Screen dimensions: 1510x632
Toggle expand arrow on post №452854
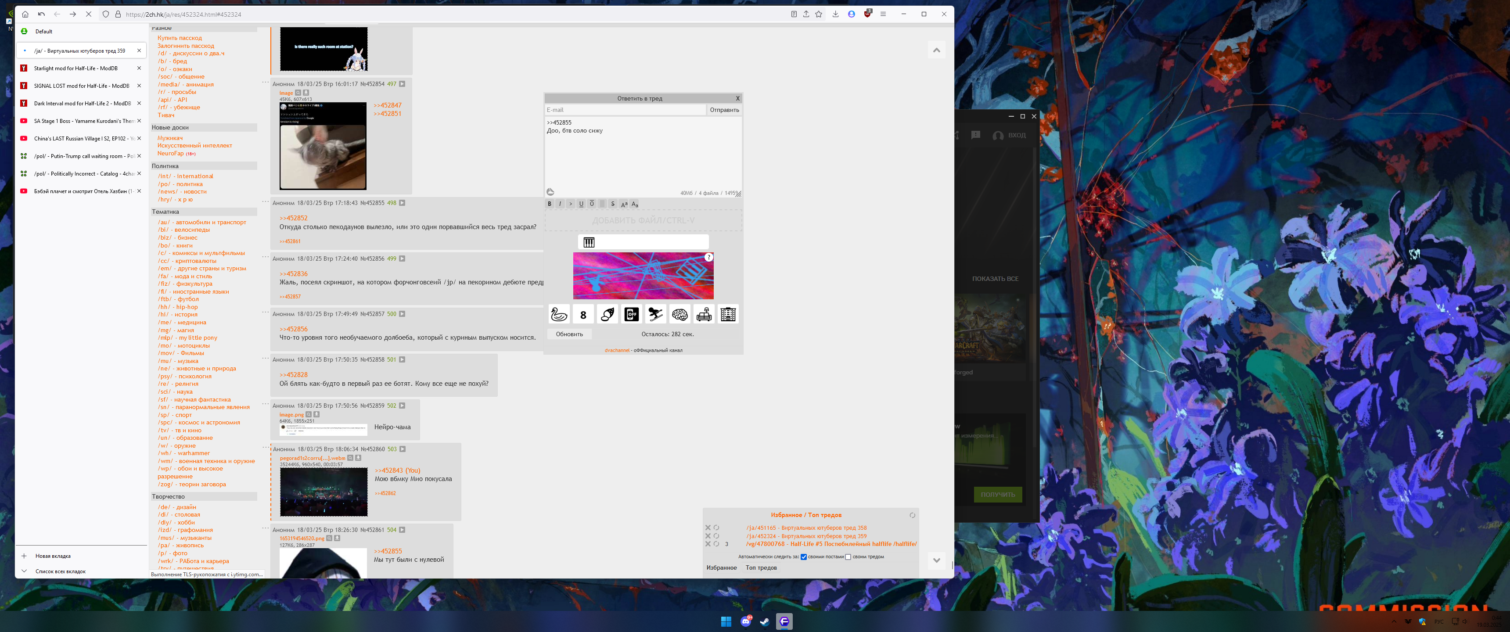[402, 84]
